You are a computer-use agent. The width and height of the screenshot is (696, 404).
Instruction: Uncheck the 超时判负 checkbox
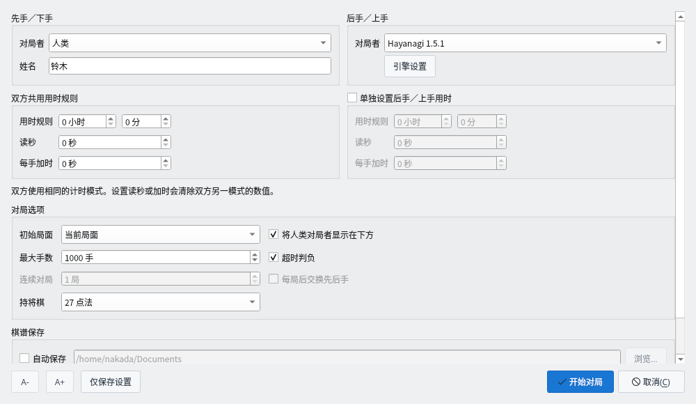(274, 257)
